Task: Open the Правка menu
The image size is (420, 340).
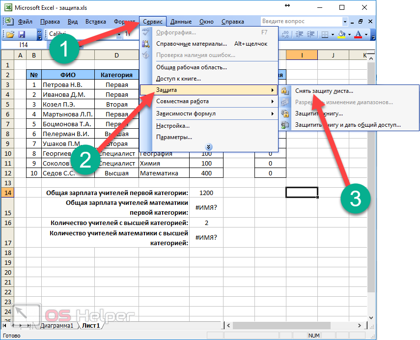Action: click(x=50, y=22)
